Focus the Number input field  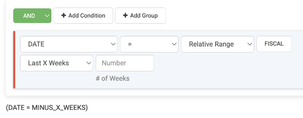pyautogui.click(x=125, y=63)
